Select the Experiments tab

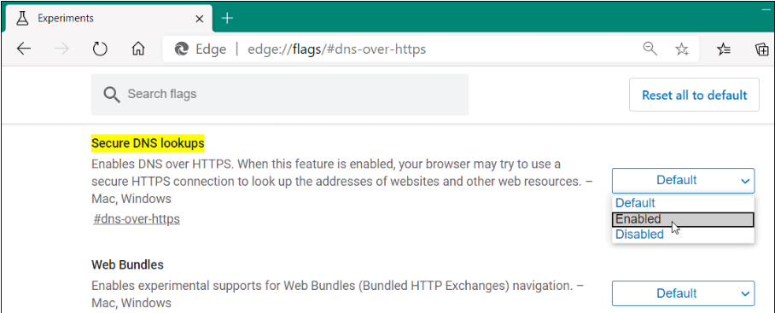[108, 18]
